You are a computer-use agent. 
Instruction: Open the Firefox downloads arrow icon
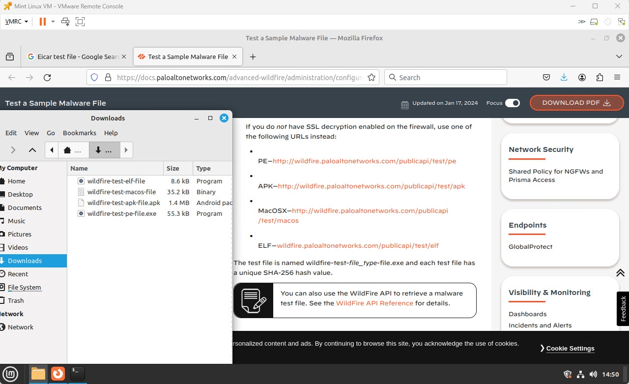pyautogui.click(x=564, y=78)
